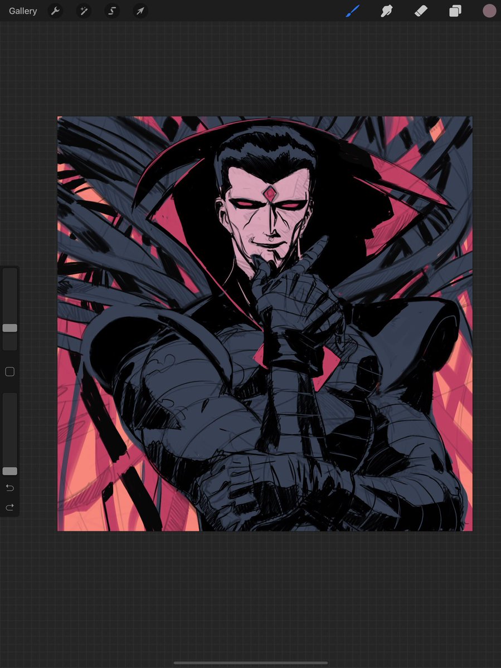Return to the Gallery
This screenshot has width=501, height=668.
(x=22, y=11)
